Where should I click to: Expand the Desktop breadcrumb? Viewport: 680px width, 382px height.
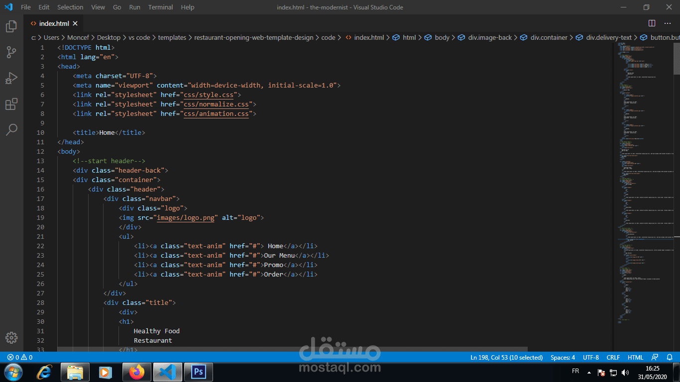pos(109,37)
